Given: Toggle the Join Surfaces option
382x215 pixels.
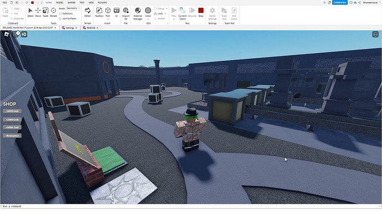Looking at the screenshot, I should coord(68,18).
